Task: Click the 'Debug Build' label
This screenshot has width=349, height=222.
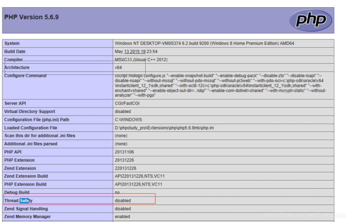Action: (17, 193)
